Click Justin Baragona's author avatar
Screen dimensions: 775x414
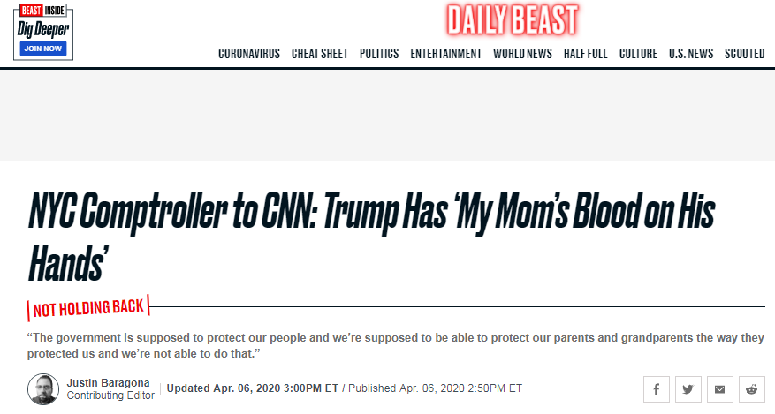43,389
